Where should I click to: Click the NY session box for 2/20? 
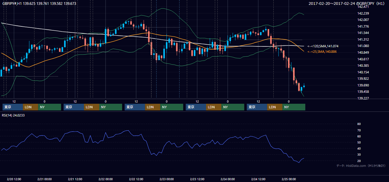(50, 107)
